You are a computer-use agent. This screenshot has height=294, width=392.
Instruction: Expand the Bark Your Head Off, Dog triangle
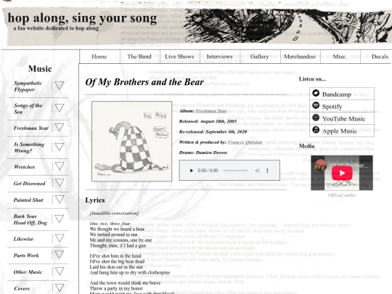pos(60,219)
